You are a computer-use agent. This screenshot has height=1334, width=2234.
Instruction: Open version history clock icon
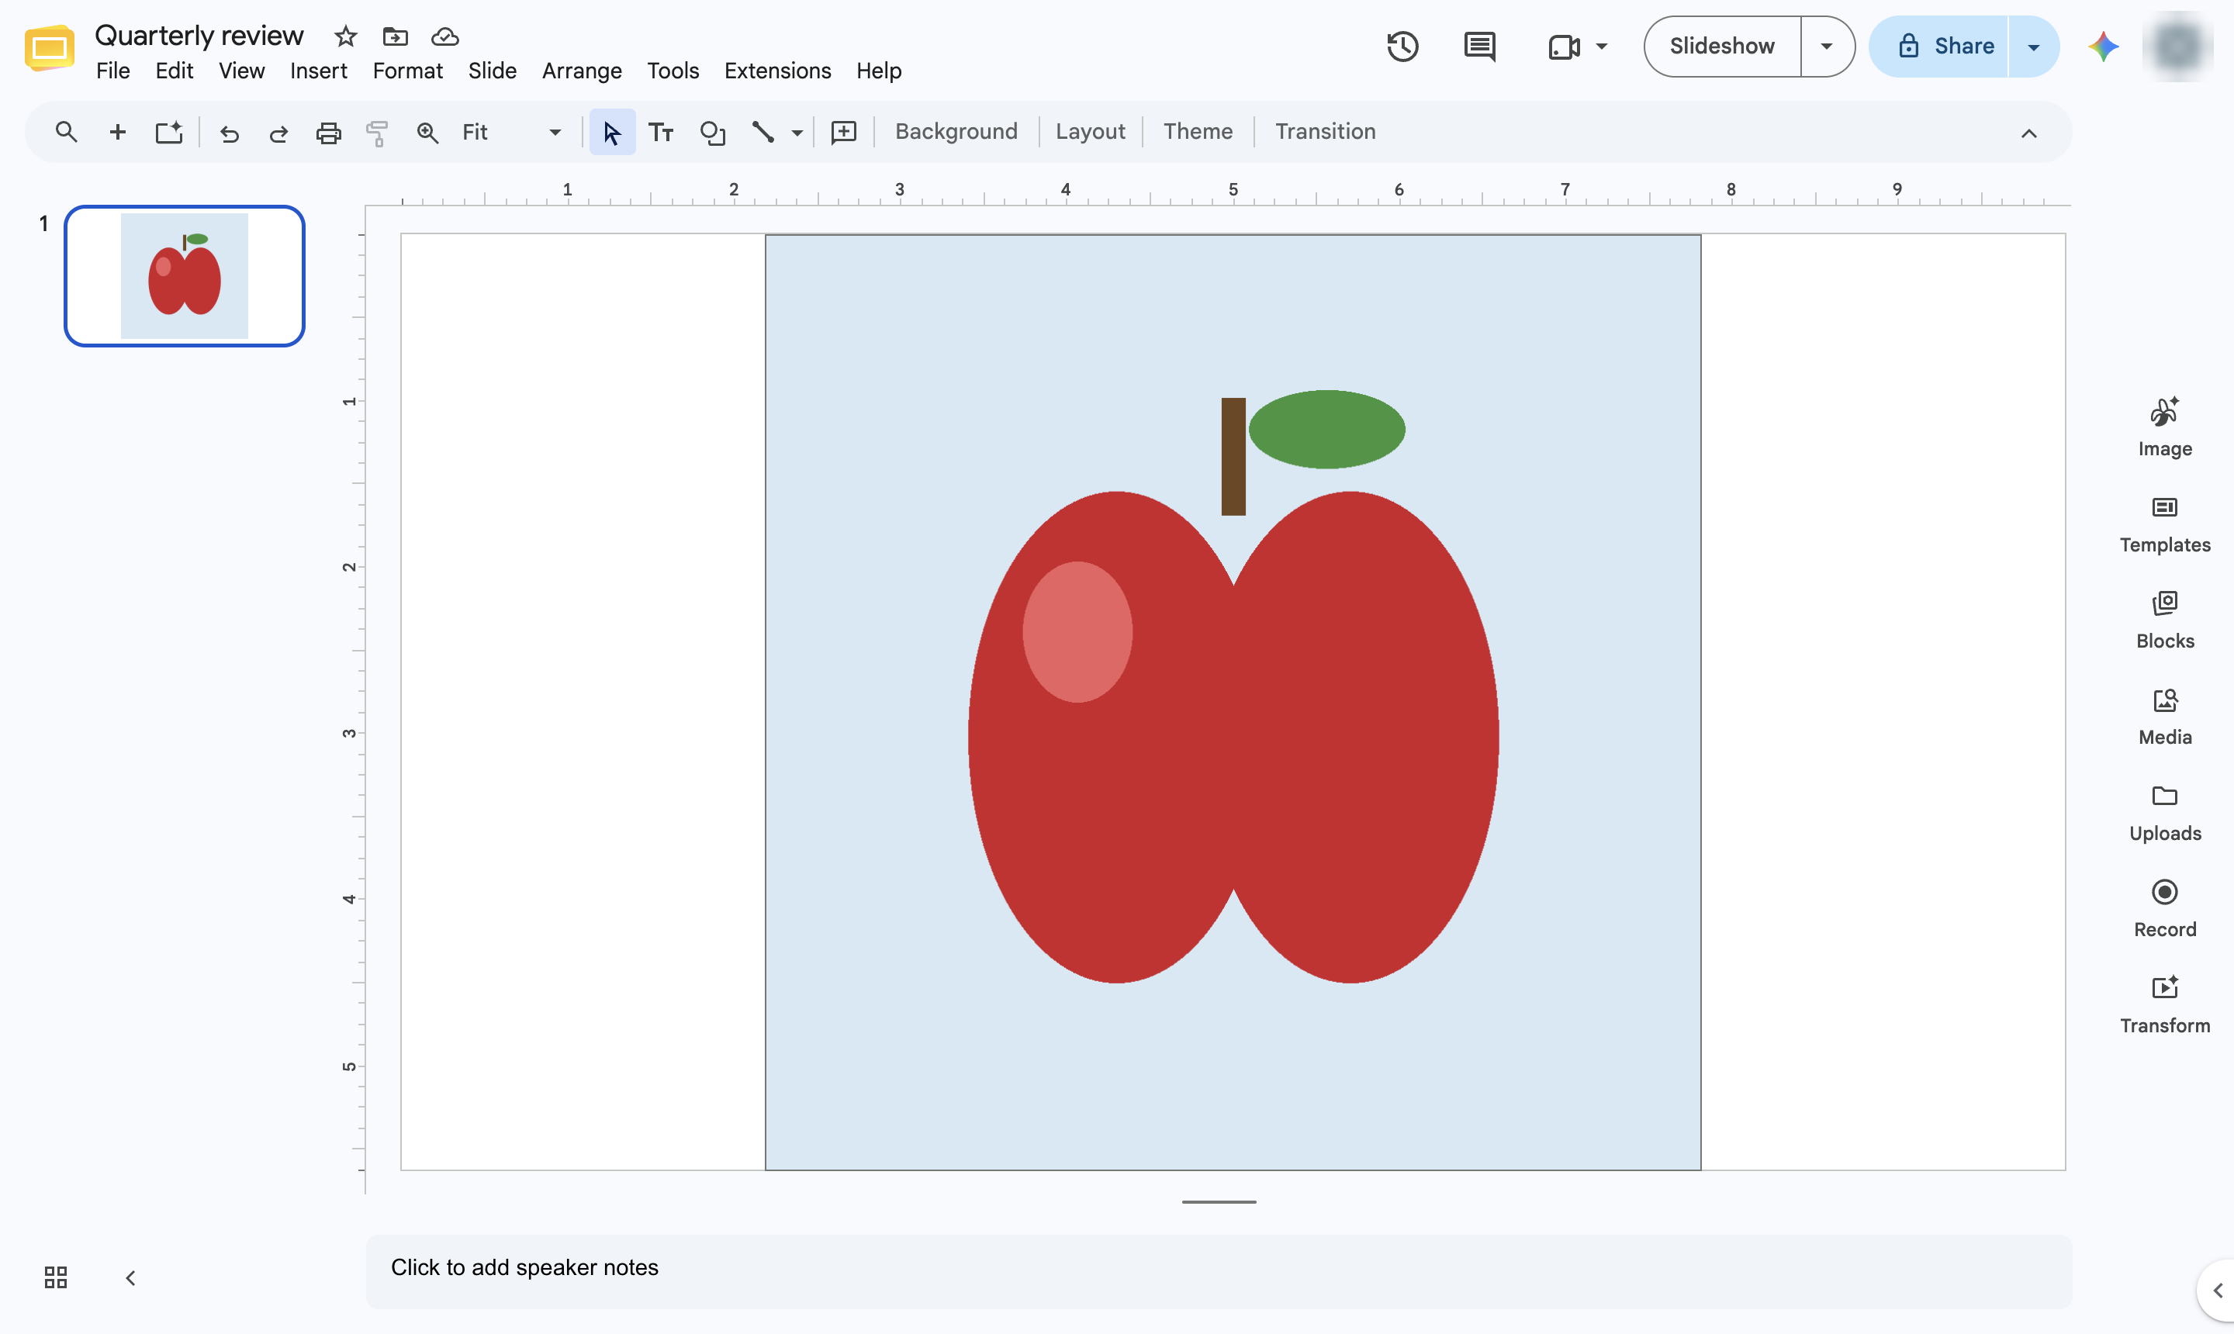coord(1402,46)
